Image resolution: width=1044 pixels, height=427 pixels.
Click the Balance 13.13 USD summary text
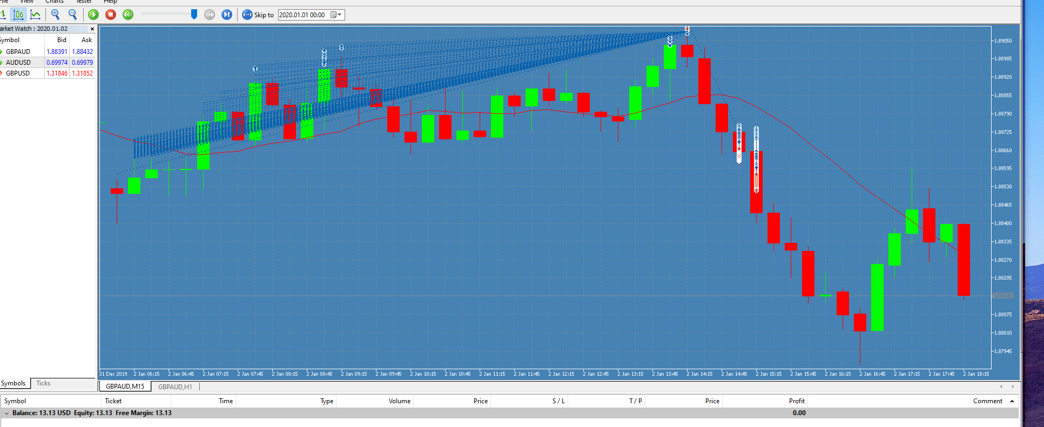coord(42,413)
